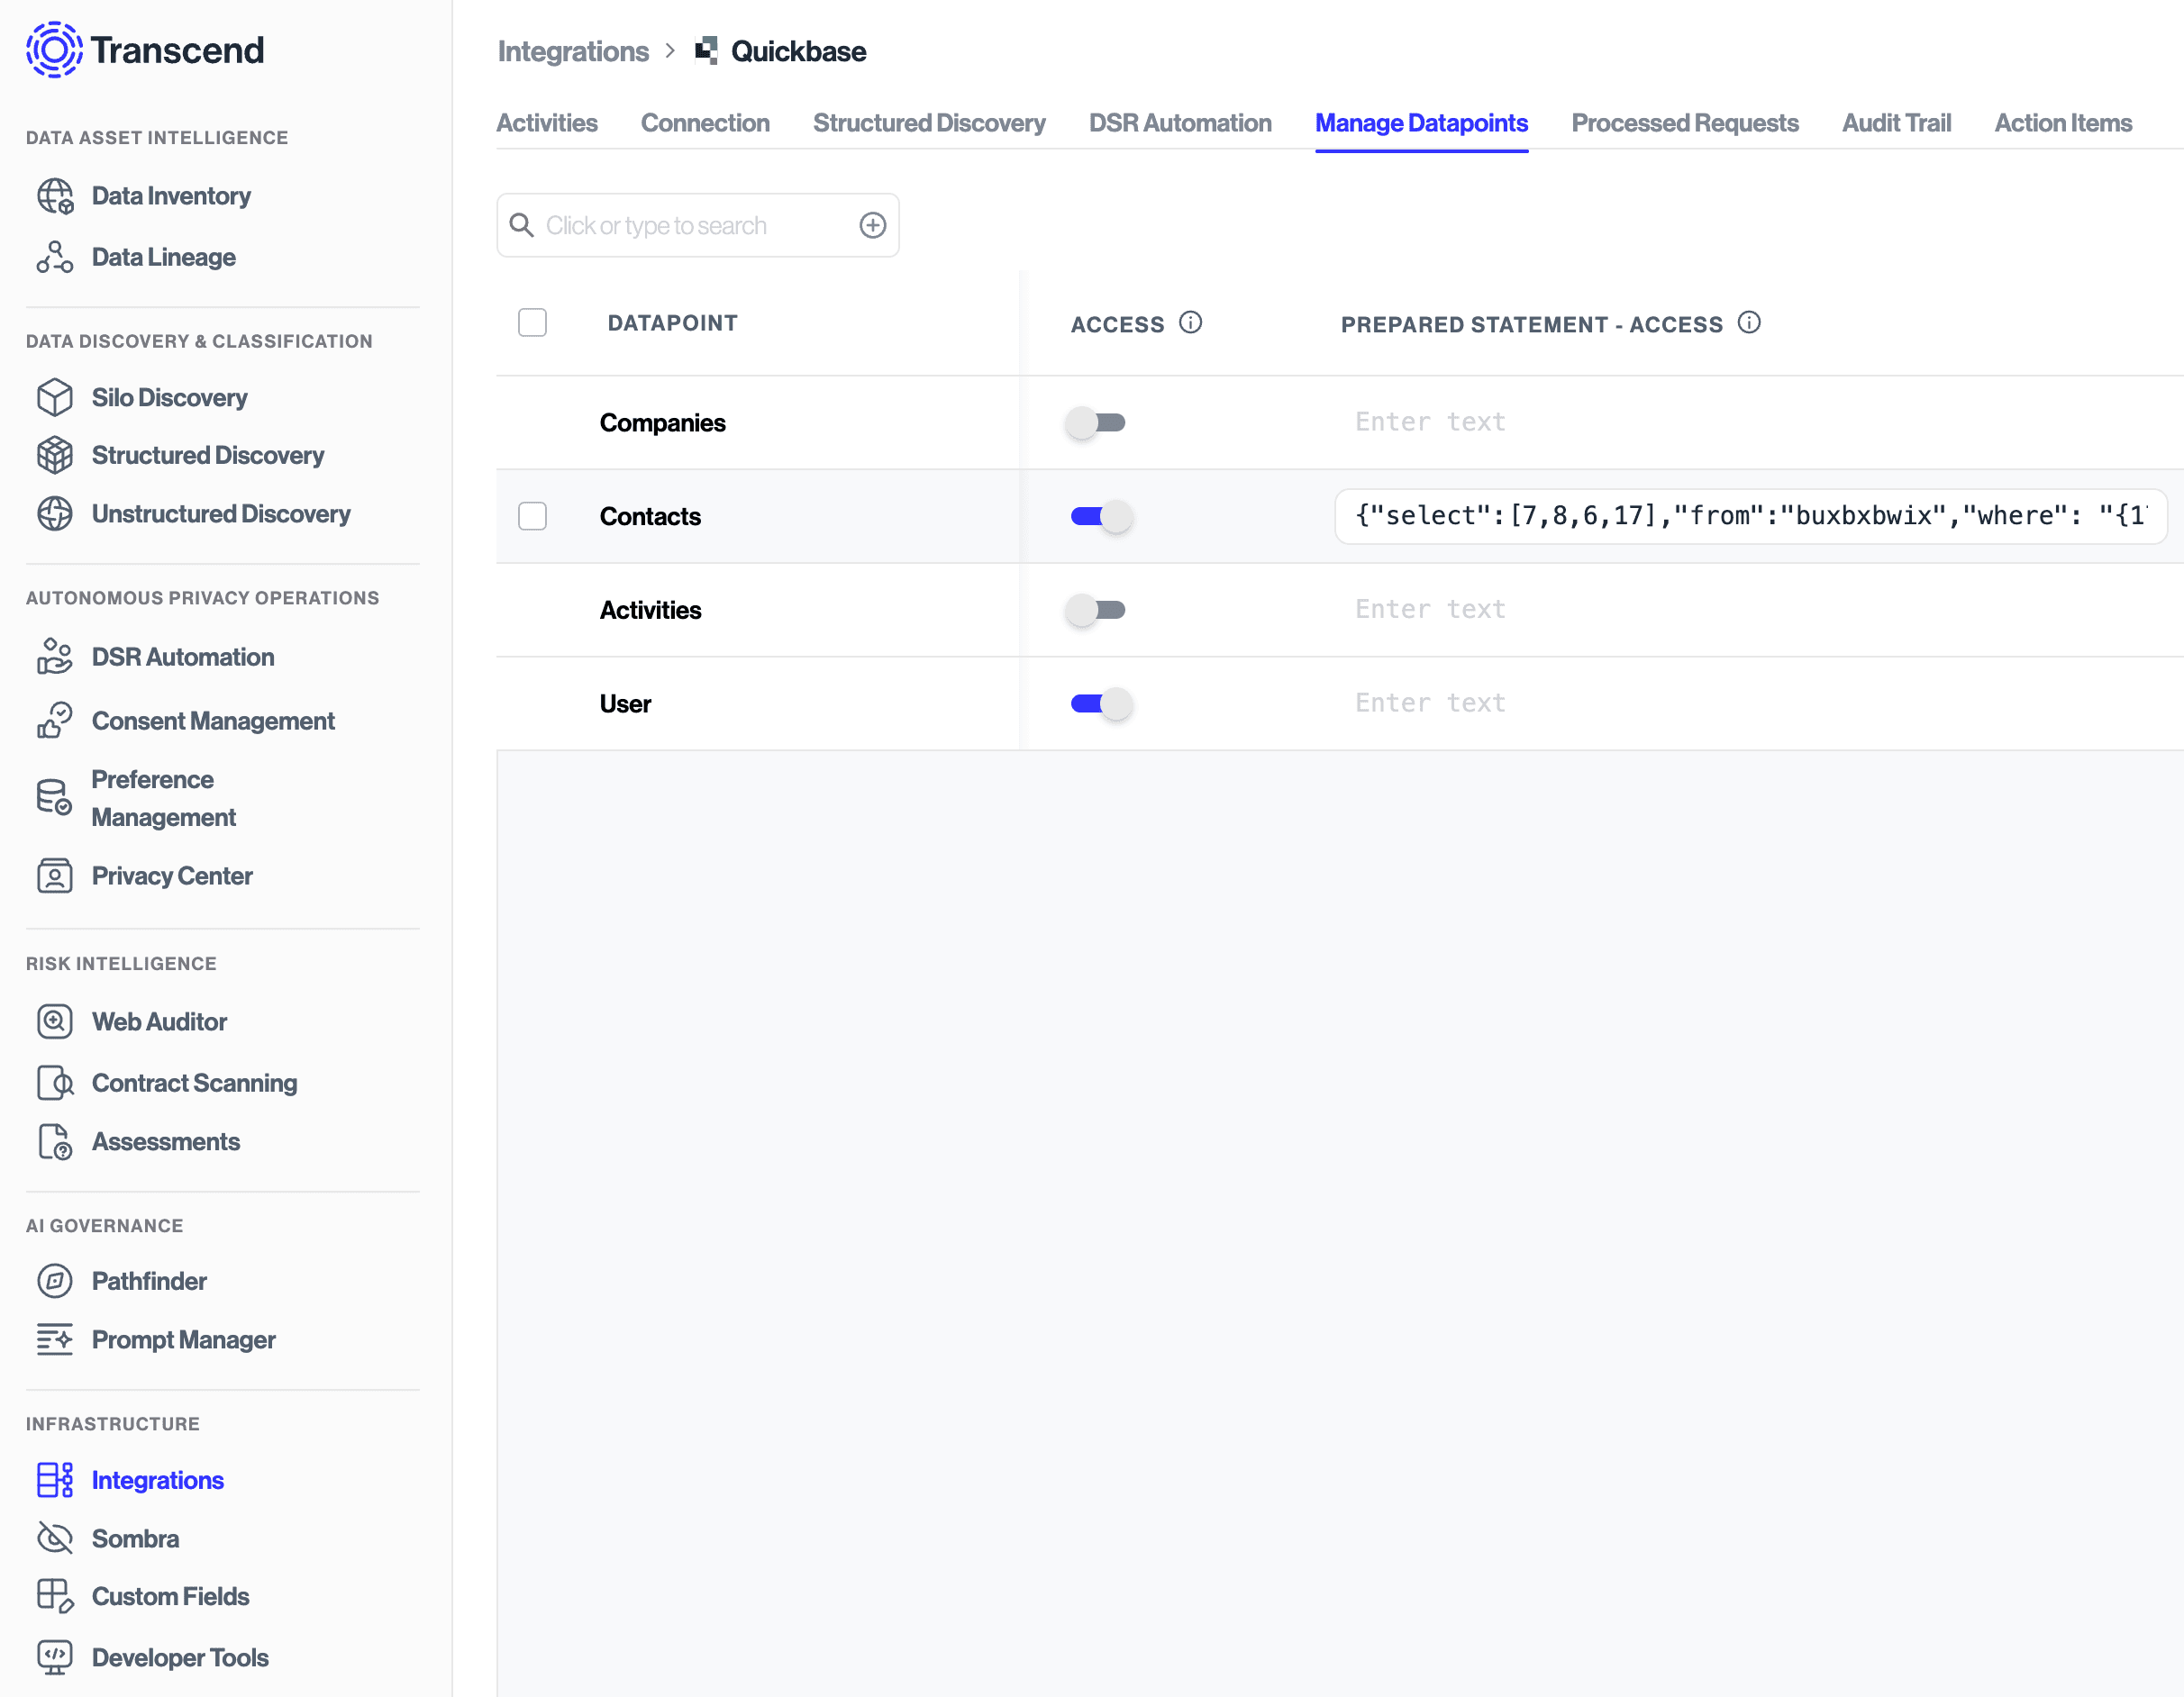Select the Sombra icon
Viewport: 2184px width, 1697px height.
tap(54, 1538)
